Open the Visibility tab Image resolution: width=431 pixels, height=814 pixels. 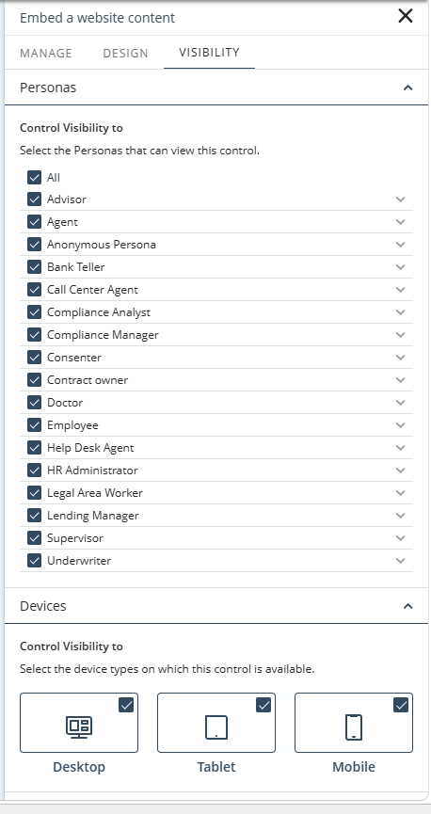tap(209, 53)
